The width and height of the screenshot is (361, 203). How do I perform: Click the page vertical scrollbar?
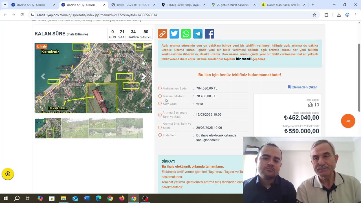point(359,78)
